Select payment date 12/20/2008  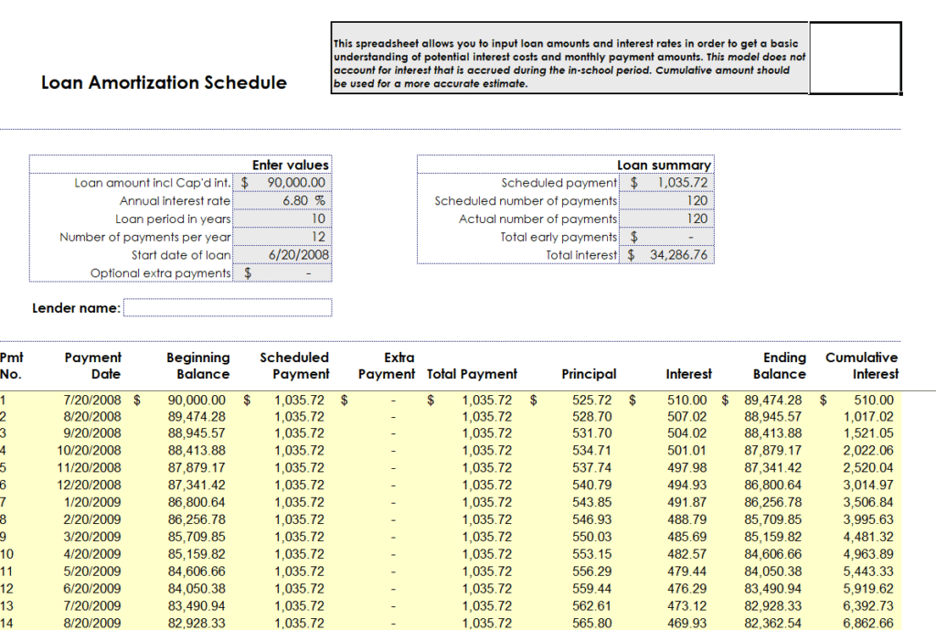pyautogui.click(x=89, y=485)
